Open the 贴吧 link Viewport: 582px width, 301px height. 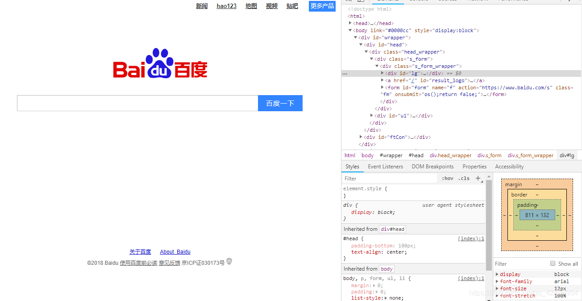click(x=292, y=6)
